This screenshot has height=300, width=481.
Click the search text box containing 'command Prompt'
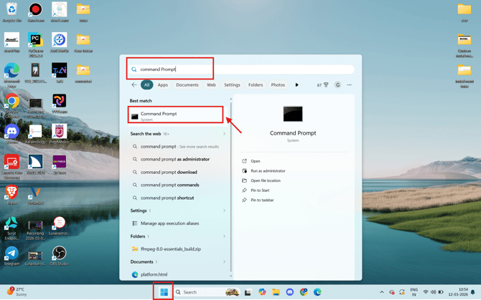tap(241, 69)
